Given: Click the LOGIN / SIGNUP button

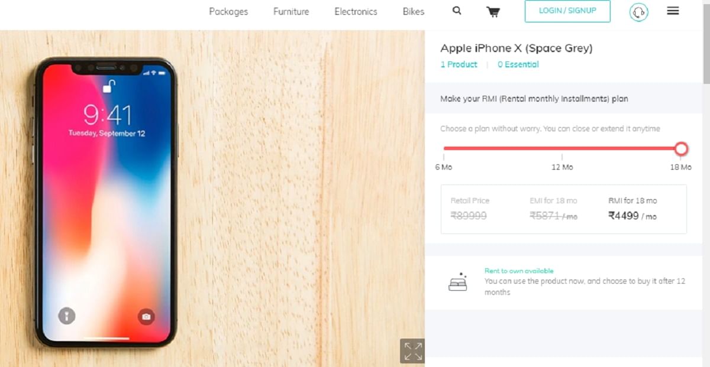Looking at the screenshot, I should tap(567, 11).
